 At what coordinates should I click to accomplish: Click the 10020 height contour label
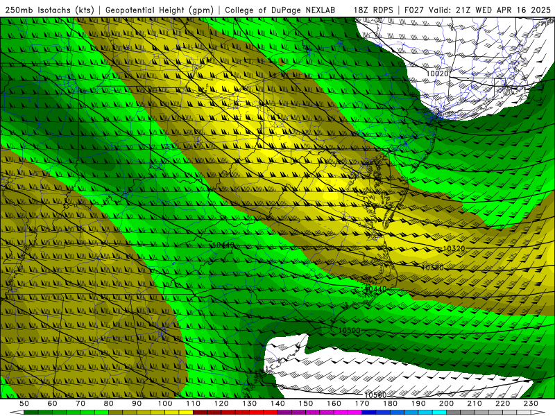coord(438,73)
